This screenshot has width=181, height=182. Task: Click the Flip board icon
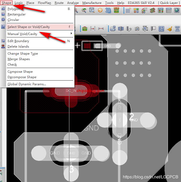tap(116, 10)
